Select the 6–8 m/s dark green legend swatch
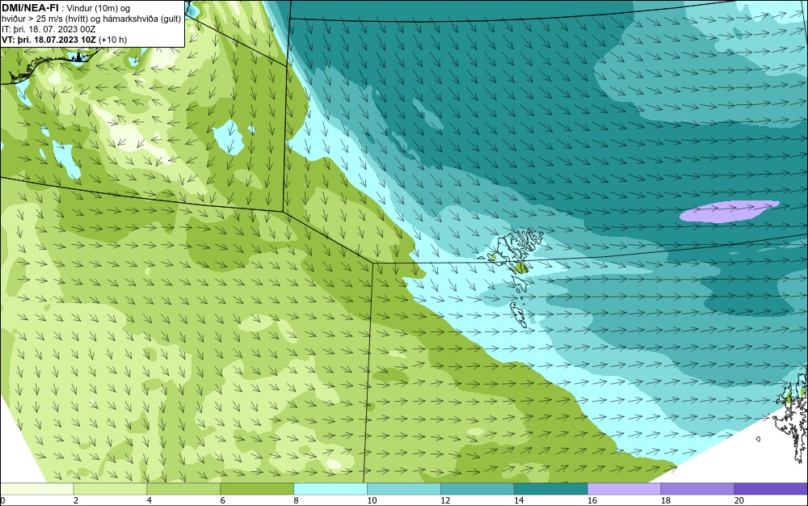808x506 pixels. [x=257, y=489]
